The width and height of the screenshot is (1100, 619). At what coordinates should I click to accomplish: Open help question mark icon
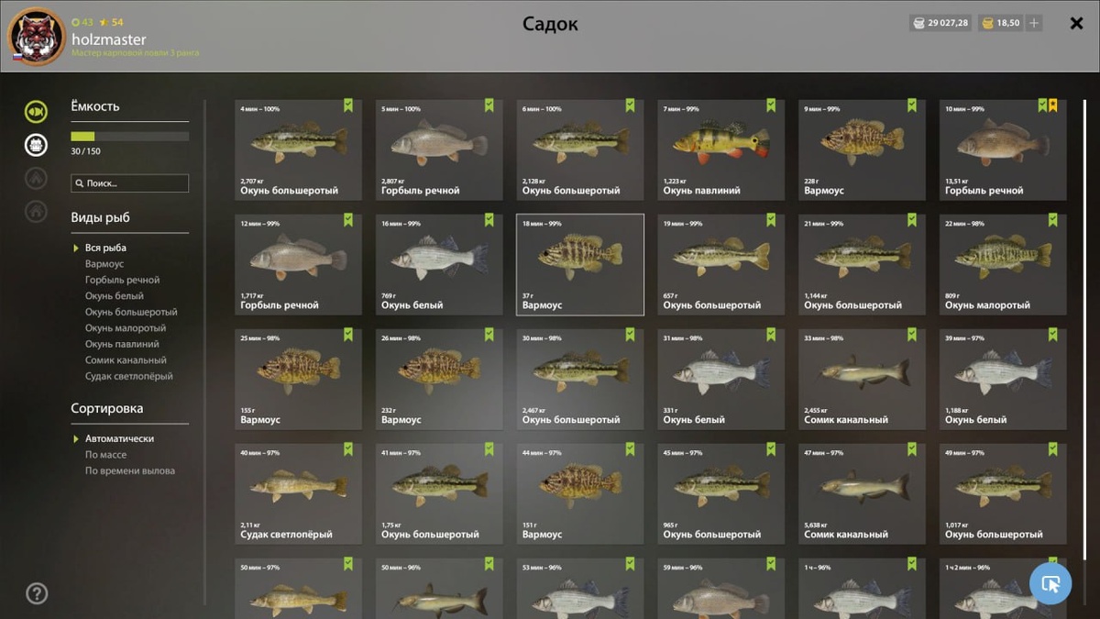click(37, 593)
